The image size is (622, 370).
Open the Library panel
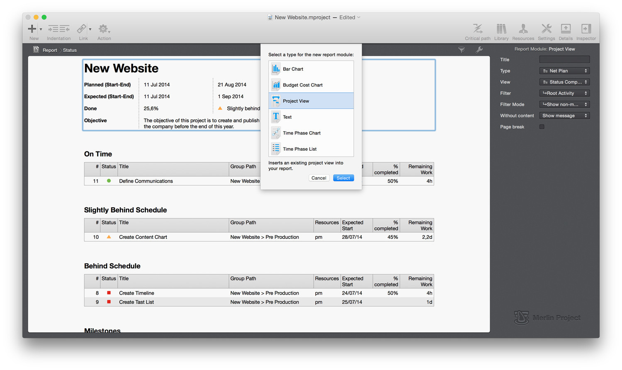coord(501,29)
